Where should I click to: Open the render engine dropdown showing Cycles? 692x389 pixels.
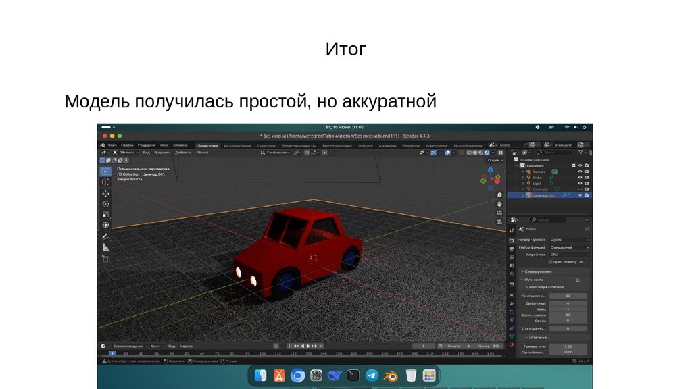coord(569,240)
